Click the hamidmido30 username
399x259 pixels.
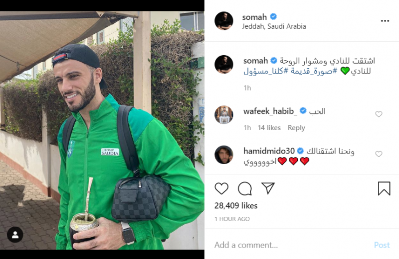point(269,151)
